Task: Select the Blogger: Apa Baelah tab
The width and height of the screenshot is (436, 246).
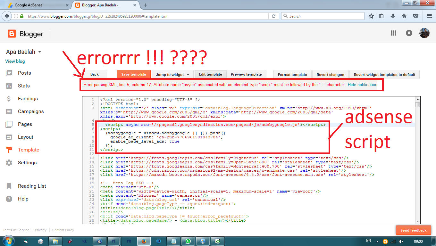Action: [106, 5]
